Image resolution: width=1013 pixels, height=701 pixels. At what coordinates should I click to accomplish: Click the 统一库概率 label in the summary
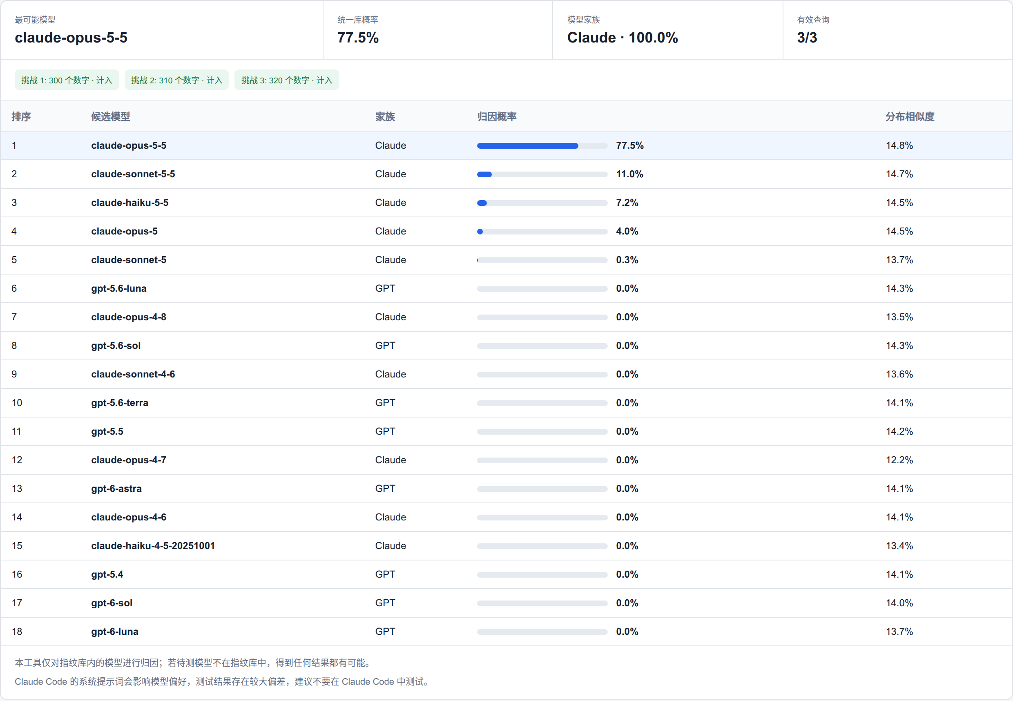tap(357, 20)
